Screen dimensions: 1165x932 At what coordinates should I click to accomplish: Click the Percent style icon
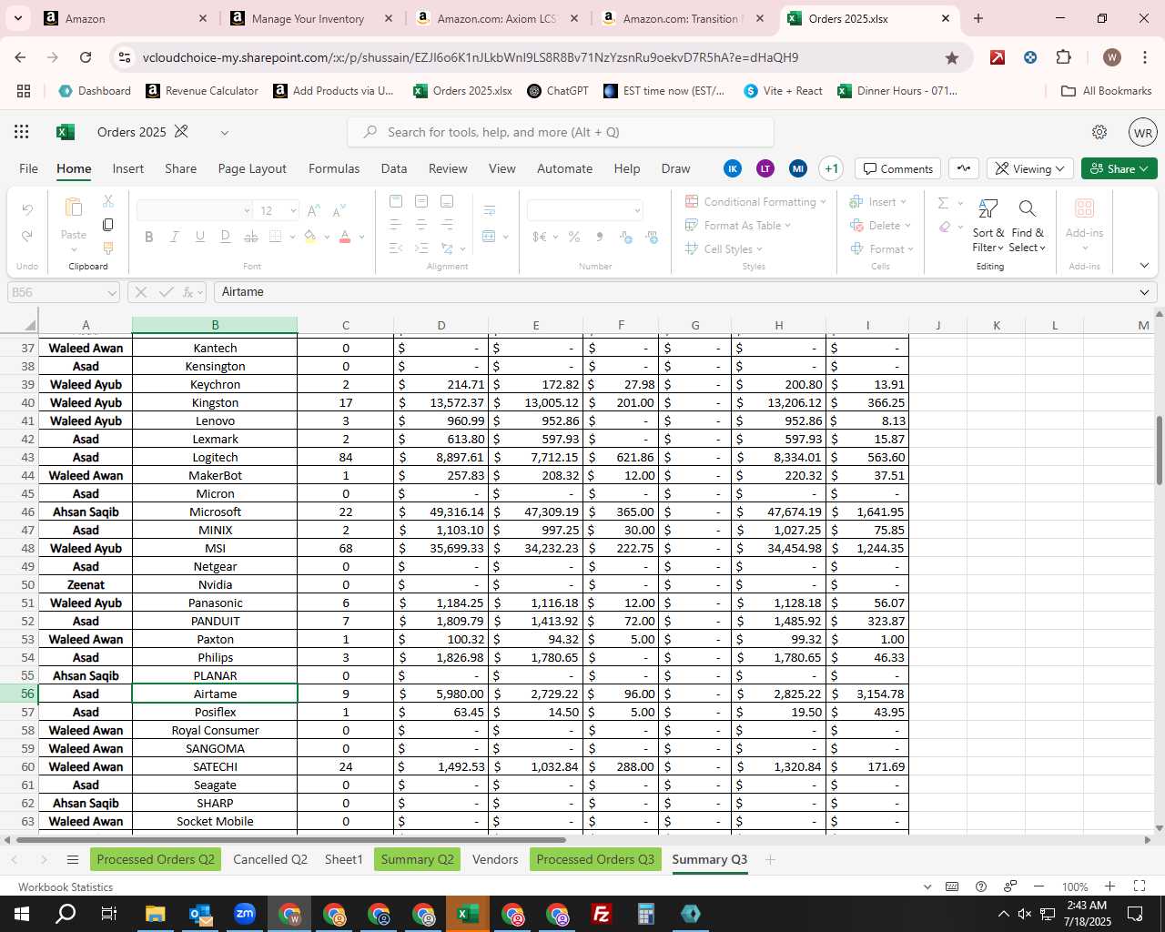pyautogui.click(x=574, y=237)
